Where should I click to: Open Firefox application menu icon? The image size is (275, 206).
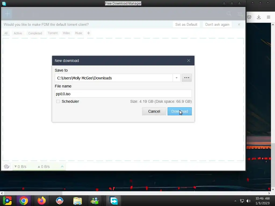pos(269,17)
